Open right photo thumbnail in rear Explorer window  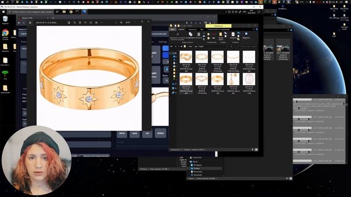click(x=283, y=49)
